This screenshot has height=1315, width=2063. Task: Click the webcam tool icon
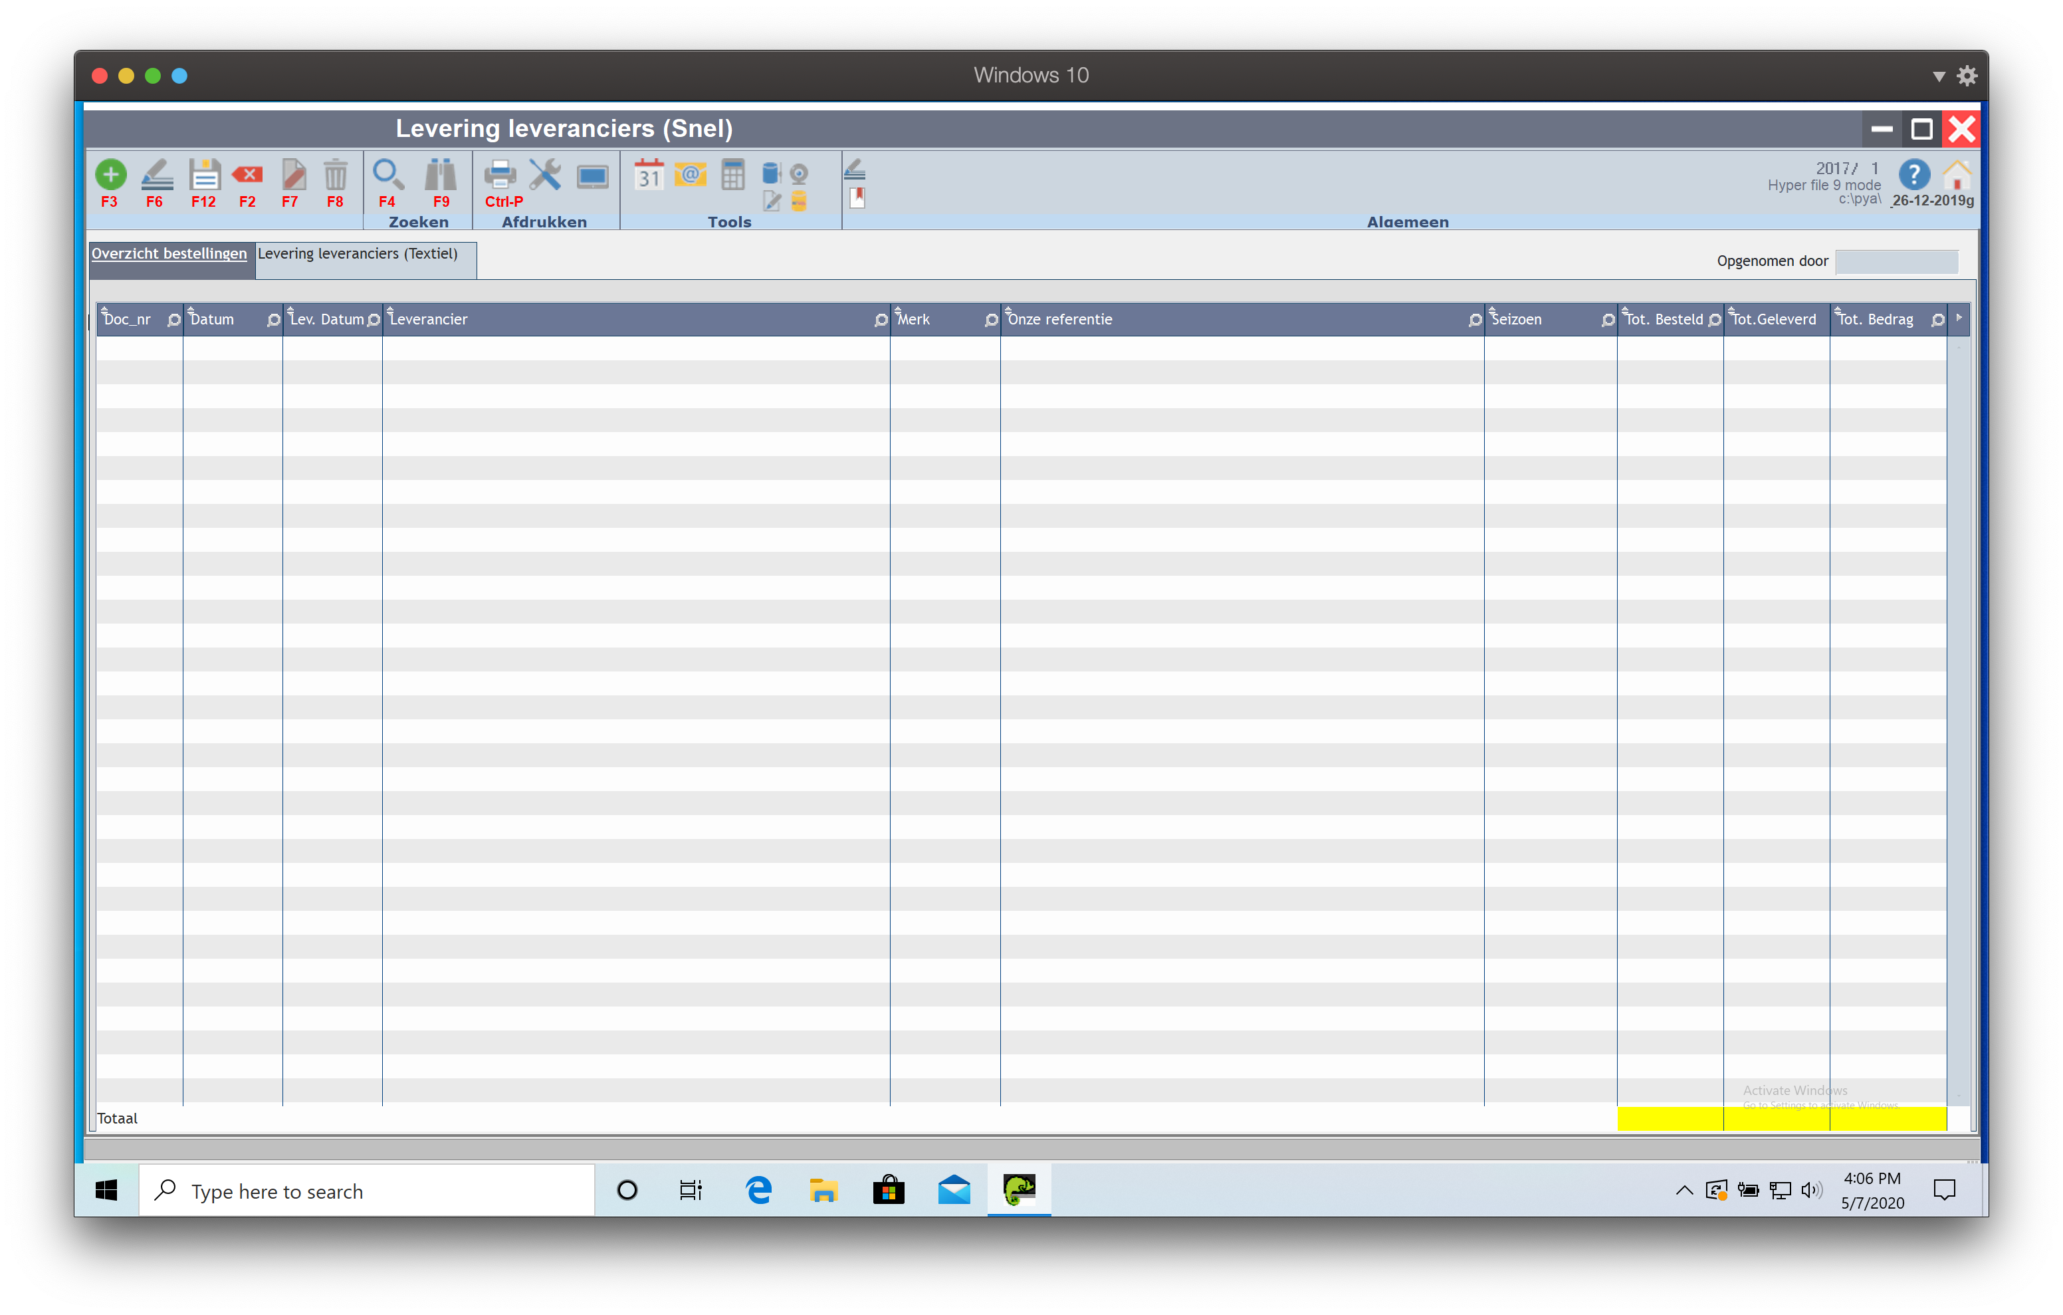point(798,174)
